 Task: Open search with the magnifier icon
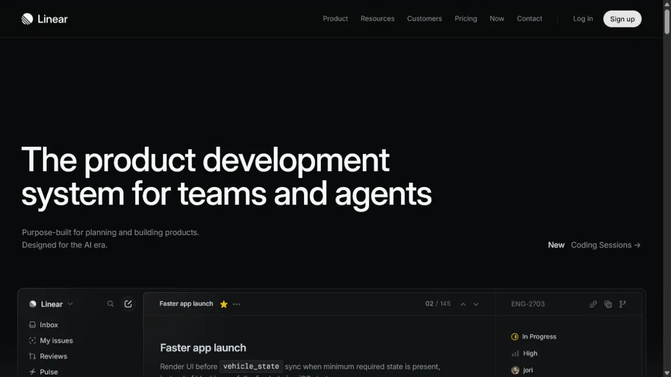tap(110, 304)
